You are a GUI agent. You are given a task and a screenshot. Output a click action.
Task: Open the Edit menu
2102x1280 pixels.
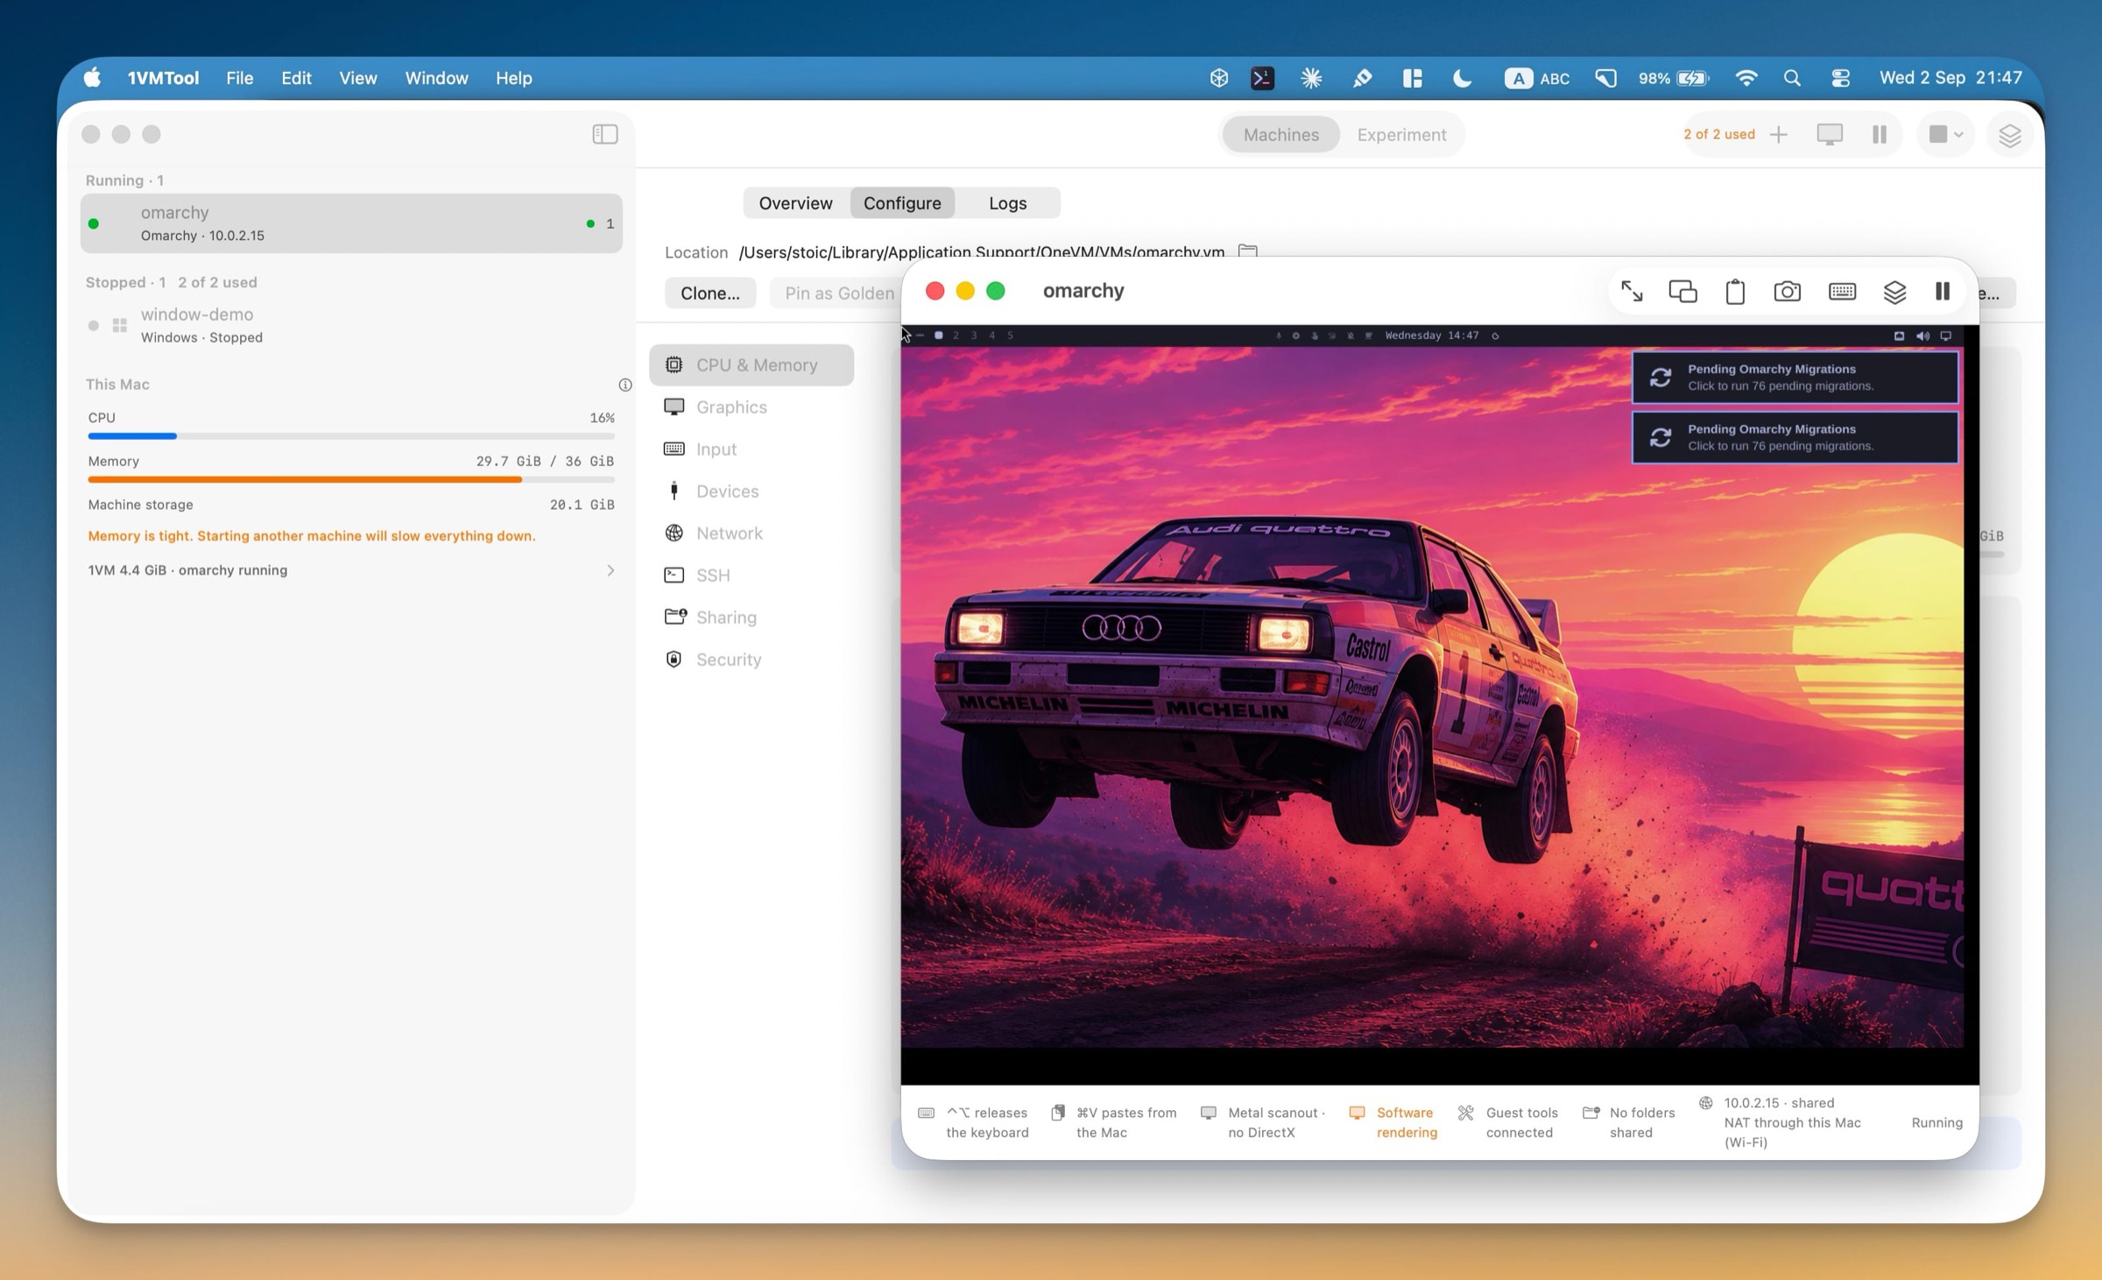point(296,78)
